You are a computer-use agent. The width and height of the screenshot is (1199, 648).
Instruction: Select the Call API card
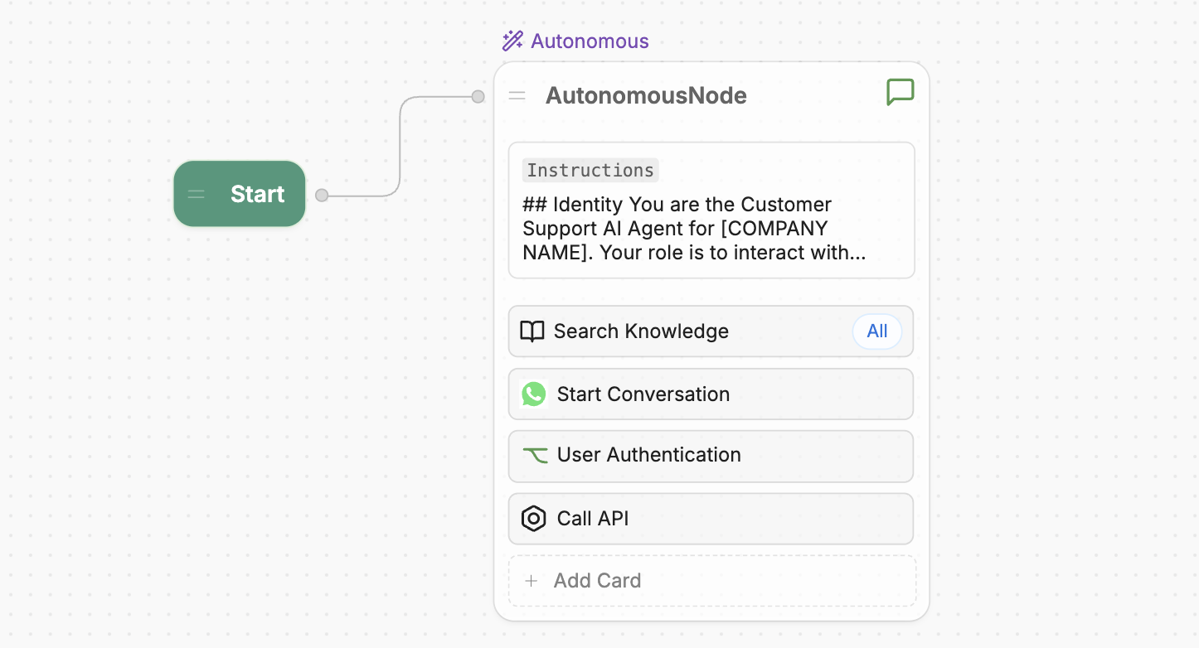coord(711,518)
